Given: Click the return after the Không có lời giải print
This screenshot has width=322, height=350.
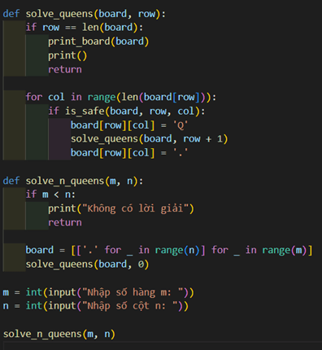Looking at the screenshot, I should tap(65, 223).
